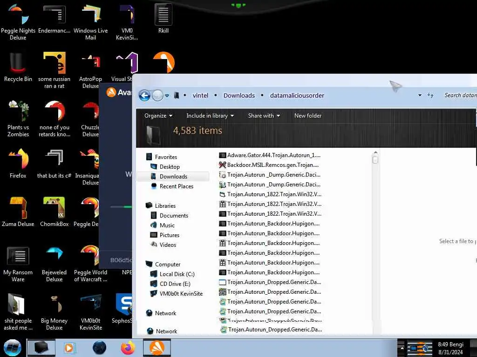Open the Rkill desktop icon
The width and height of the screenshot is (477, 357).
[164, 19]
